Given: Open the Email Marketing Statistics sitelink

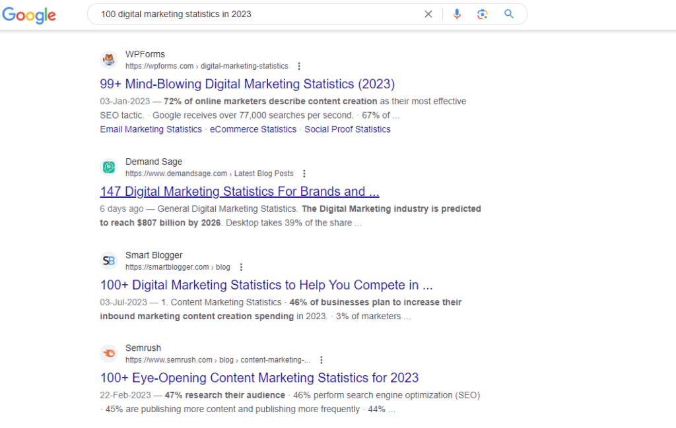Looking at the screenshot, I should click(151, 129).
